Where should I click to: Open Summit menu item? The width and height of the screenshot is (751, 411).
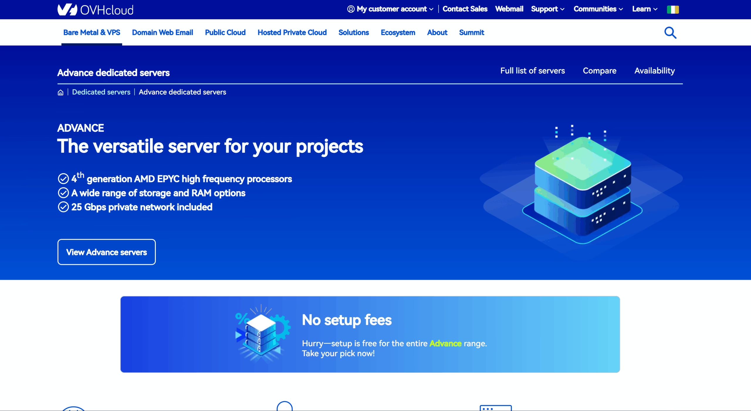coord(472,33)
